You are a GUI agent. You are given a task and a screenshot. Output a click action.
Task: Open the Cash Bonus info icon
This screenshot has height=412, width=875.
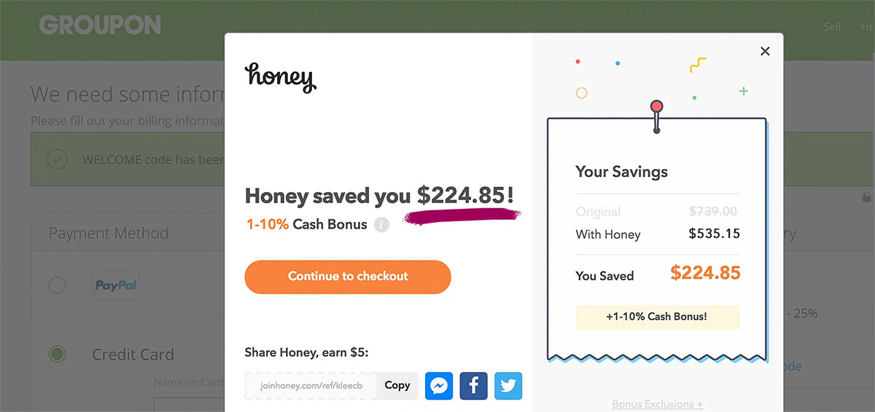click(x=381, y=225)
